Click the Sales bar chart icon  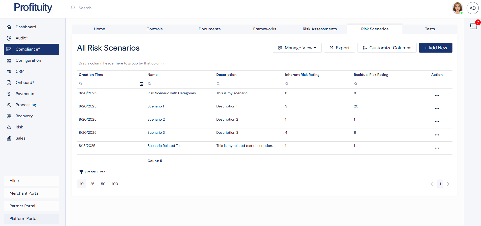[x=9, y=138]
